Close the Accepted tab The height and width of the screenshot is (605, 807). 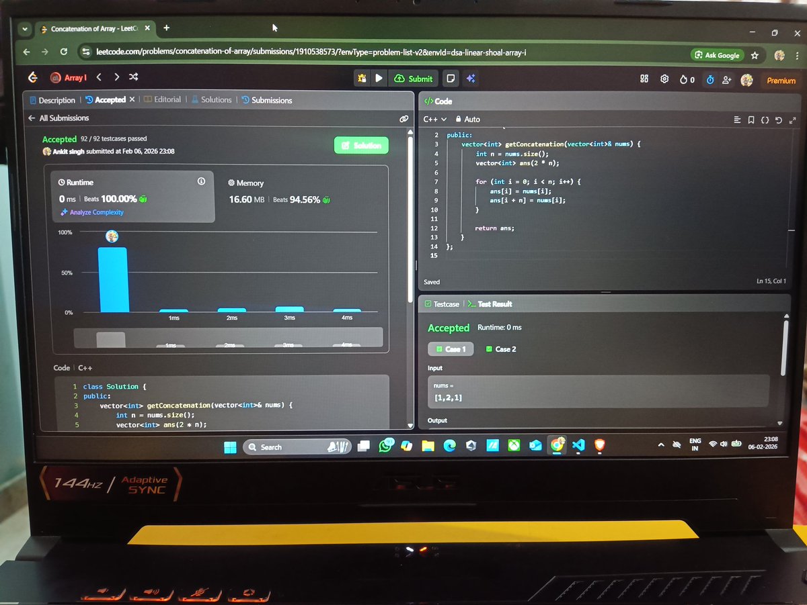tap(132, 99)
